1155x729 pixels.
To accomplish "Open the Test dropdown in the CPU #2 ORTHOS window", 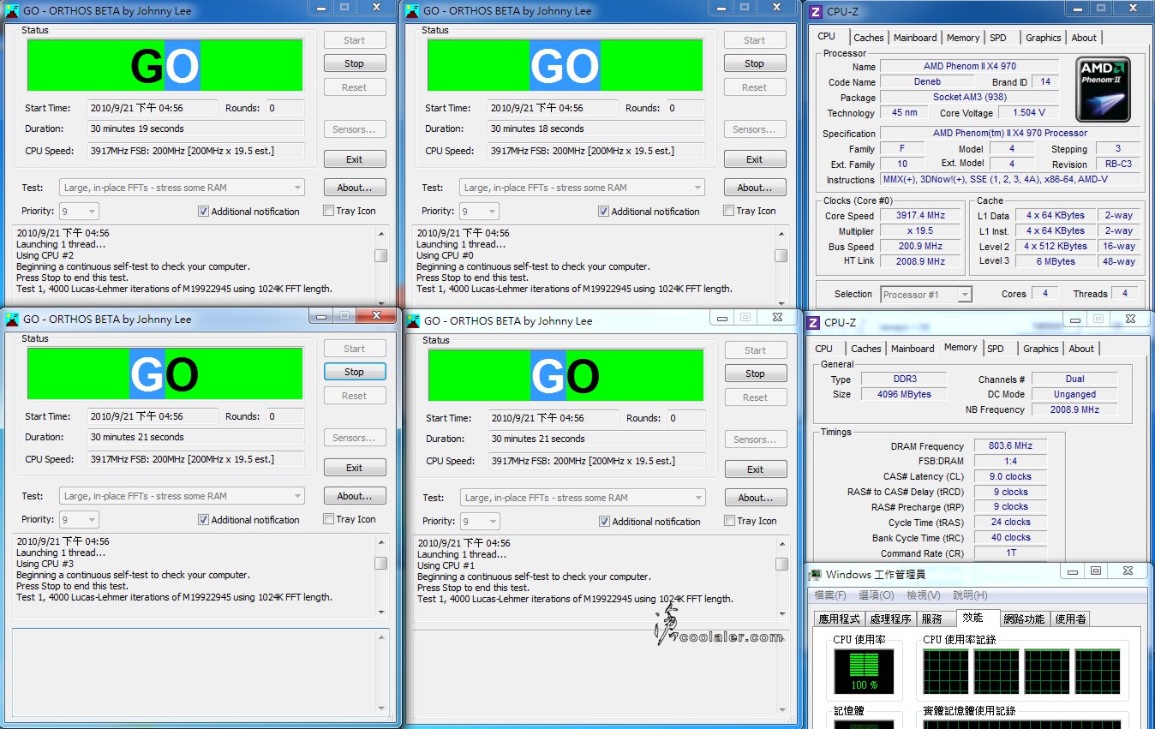I will click(x=183, y=188).
